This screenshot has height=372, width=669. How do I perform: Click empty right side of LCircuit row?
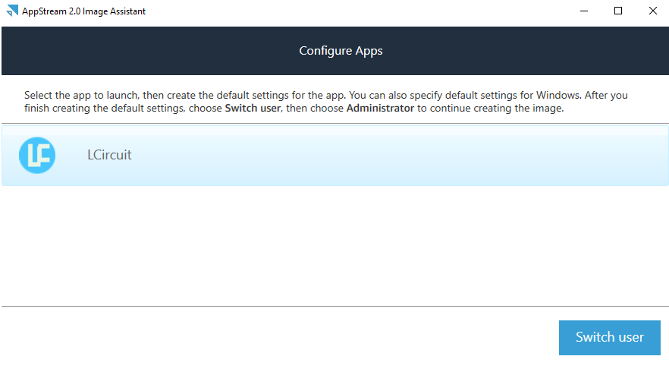point(455,155)
